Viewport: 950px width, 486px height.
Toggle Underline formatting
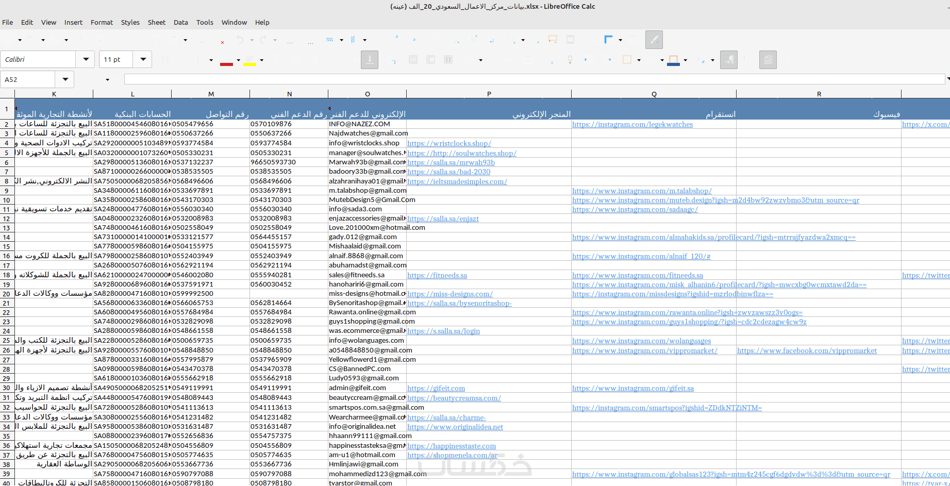pos(199,60)
